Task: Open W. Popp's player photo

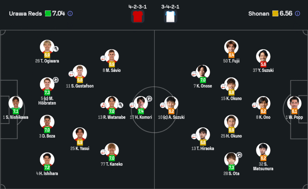Action: [294, 102]
